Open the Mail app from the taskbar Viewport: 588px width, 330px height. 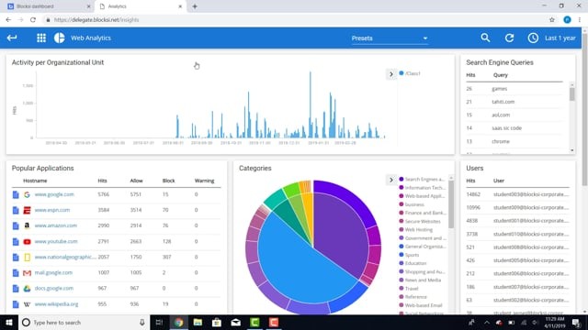coord(235,322)
